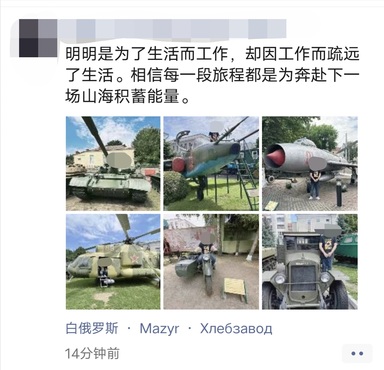
Task: Open the camouflage jet cockpit photo
Action: tap(211, 163)
